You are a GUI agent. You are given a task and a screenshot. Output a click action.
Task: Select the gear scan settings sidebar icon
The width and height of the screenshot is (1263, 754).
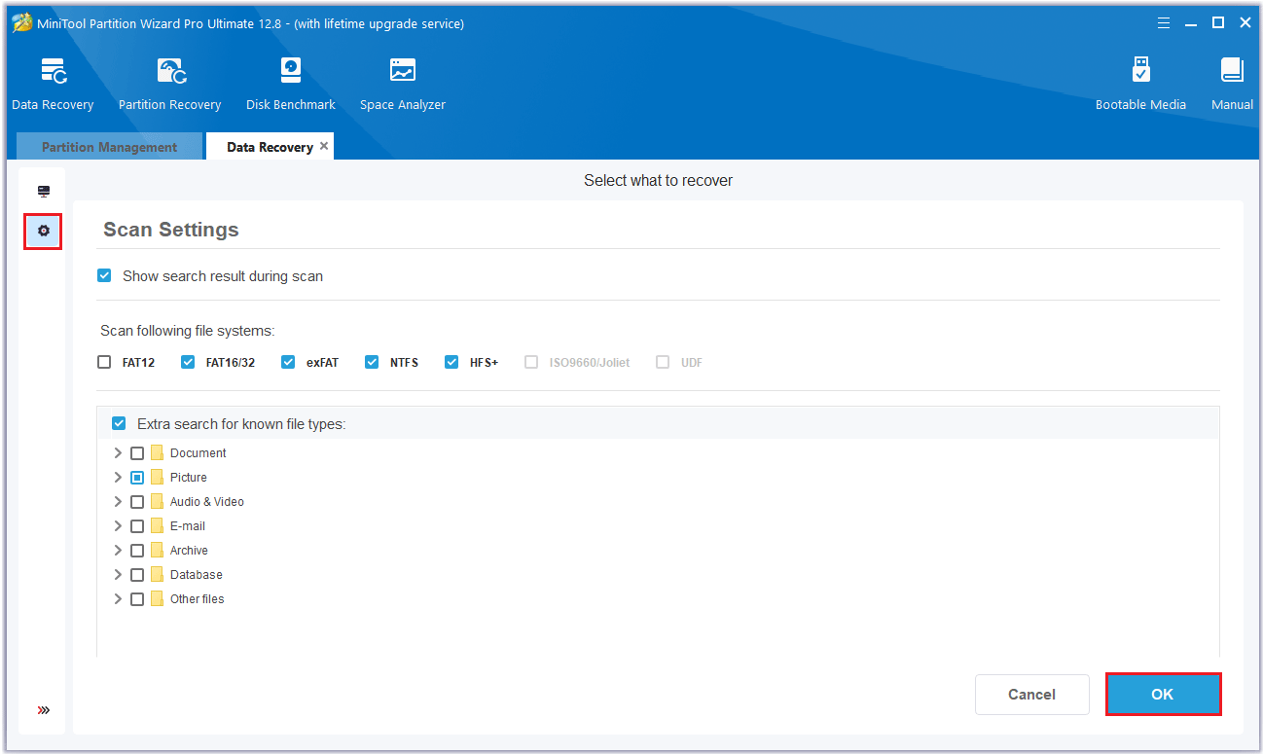coord(44,232)
